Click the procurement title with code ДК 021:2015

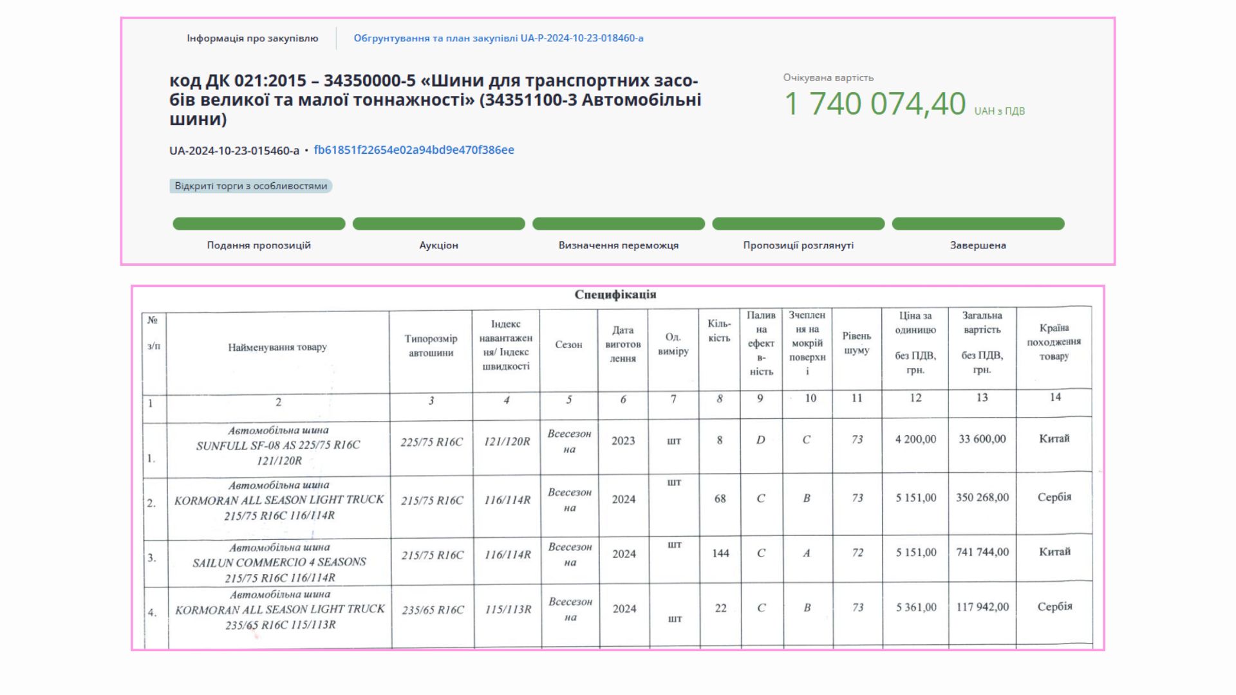point(435,100)
